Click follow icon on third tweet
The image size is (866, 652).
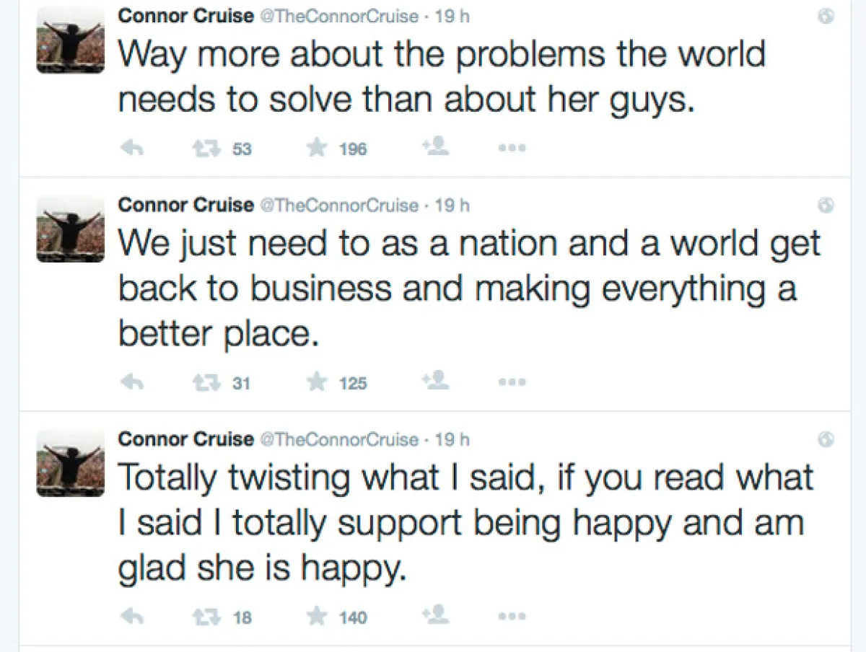[437, 616]
